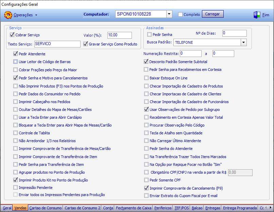Check Na Opção por Repique Focar no Botão Sim

(146, 165)
